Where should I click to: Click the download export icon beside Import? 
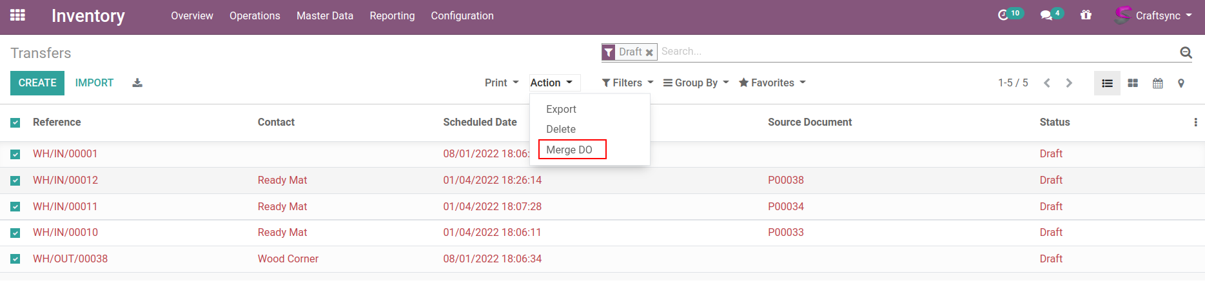[137, 83]
